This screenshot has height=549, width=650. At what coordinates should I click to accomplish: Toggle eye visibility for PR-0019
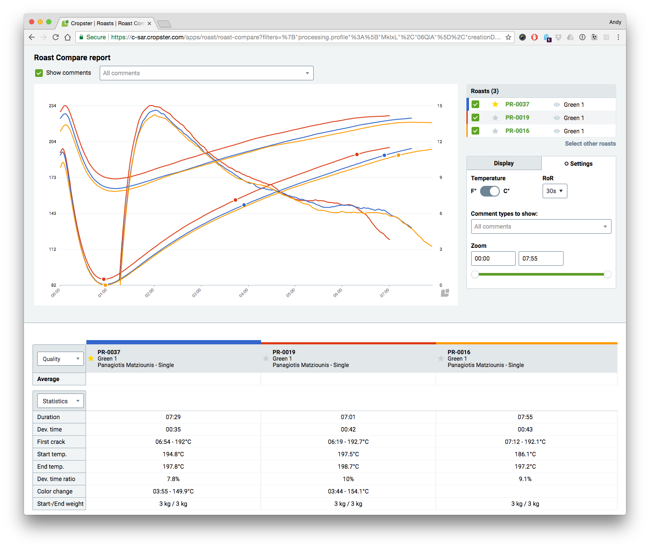click(x=557, y=118)
